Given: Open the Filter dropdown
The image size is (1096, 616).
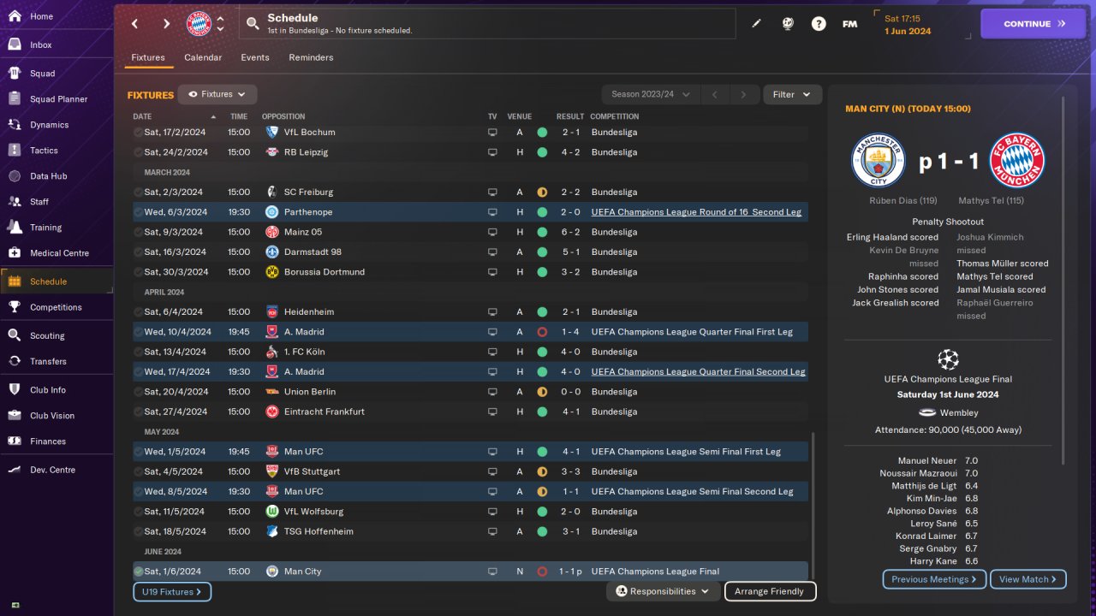Looking at the screenshot, I should pyautogui.click(x=792, y=94).
